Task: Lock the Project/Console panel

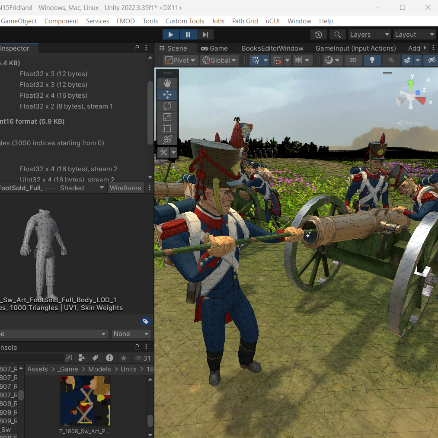Action: [137, 347]
